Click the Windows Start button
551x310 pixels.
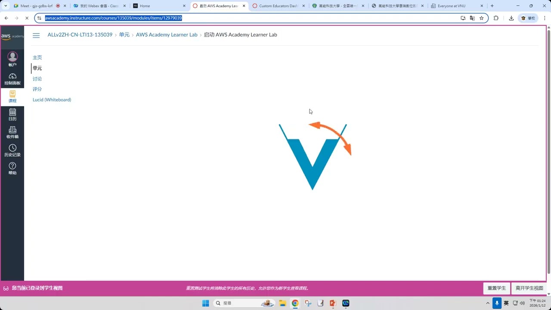[x=206, y=303]
